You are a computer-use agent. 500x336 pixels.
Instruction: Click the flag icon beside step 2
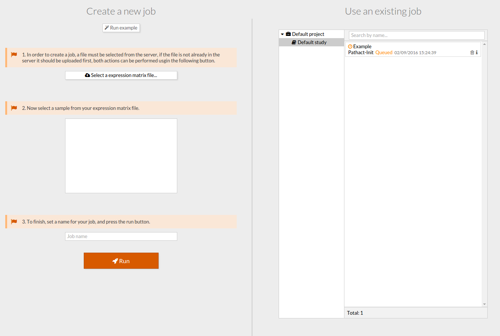click(14, 108)
